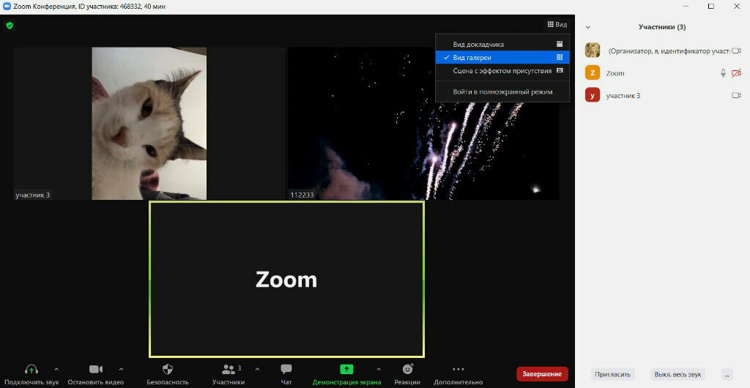This screenshot has width=750, height=388.
Task: Open the Chat (Чат) bubble icon
Action: tap(286, 369)
